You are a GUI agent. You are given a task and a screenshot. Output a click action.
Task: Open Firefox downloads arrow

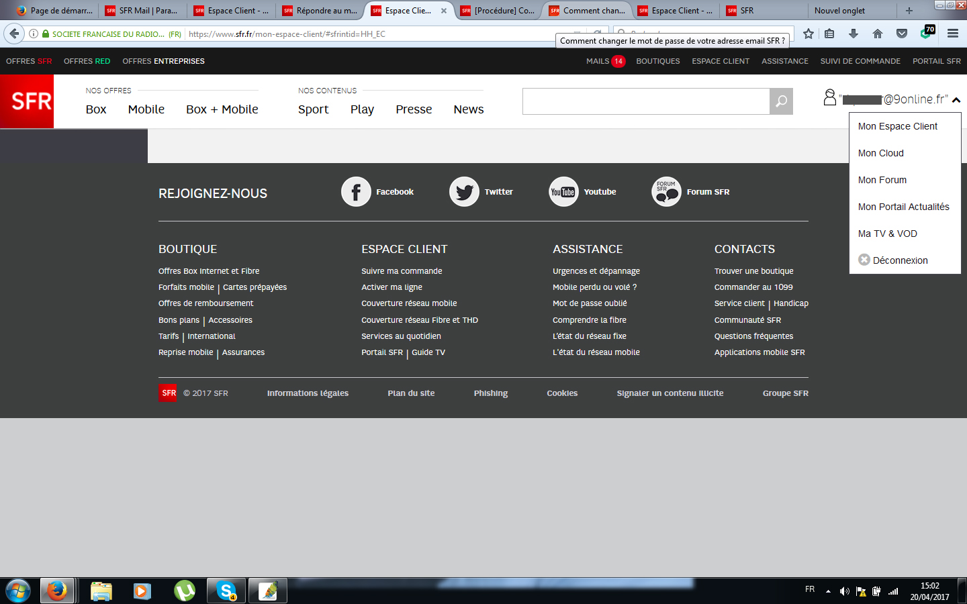pos(854,34)
